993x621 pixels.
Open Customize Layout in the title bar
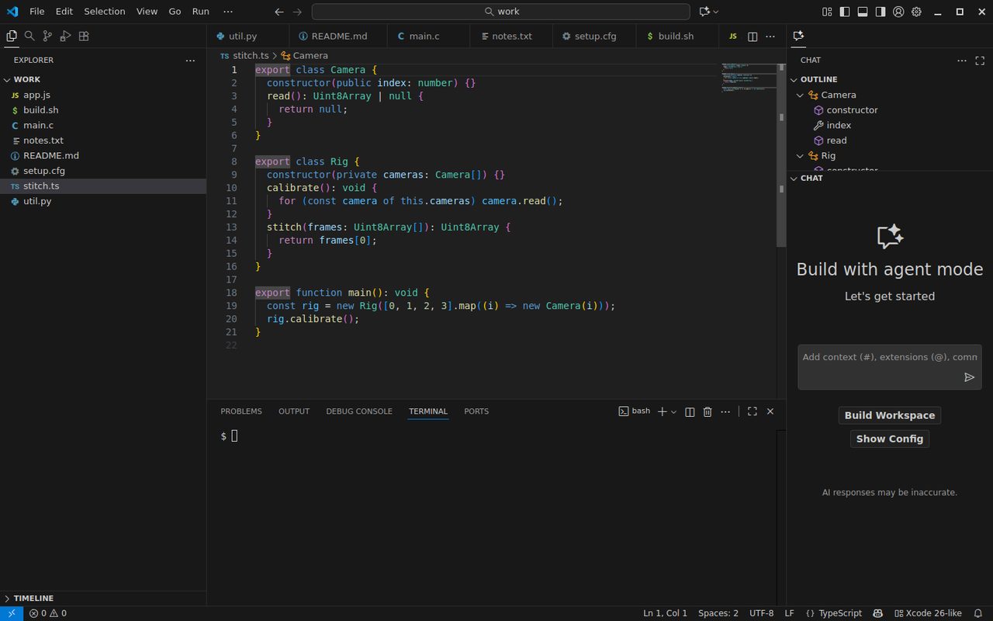pos(827,12)
